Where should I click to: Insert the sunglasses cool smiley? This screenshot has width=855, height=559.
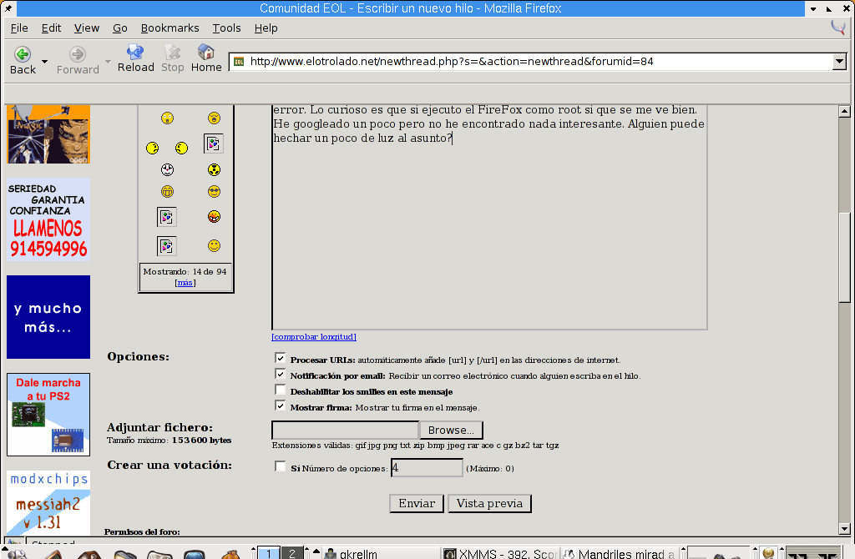(214, 191)
